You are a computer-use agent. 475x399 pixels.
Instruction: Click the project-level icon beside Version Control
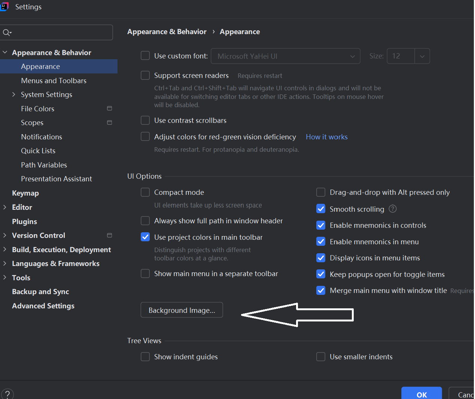pyautogui.click(x=110, y=235)
